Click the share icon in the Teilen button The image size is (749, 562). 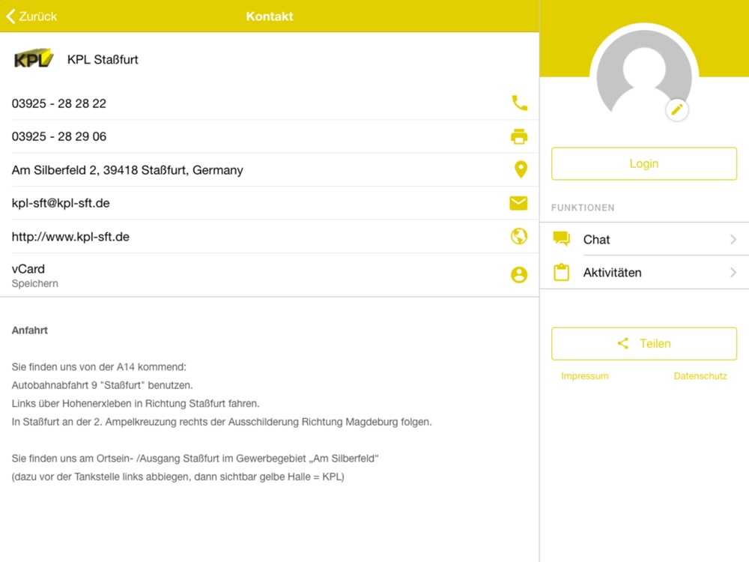tap(623, 343)
